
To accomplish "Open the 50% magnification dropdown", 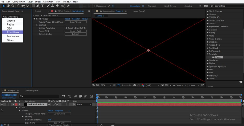I will tap(104, 85).
